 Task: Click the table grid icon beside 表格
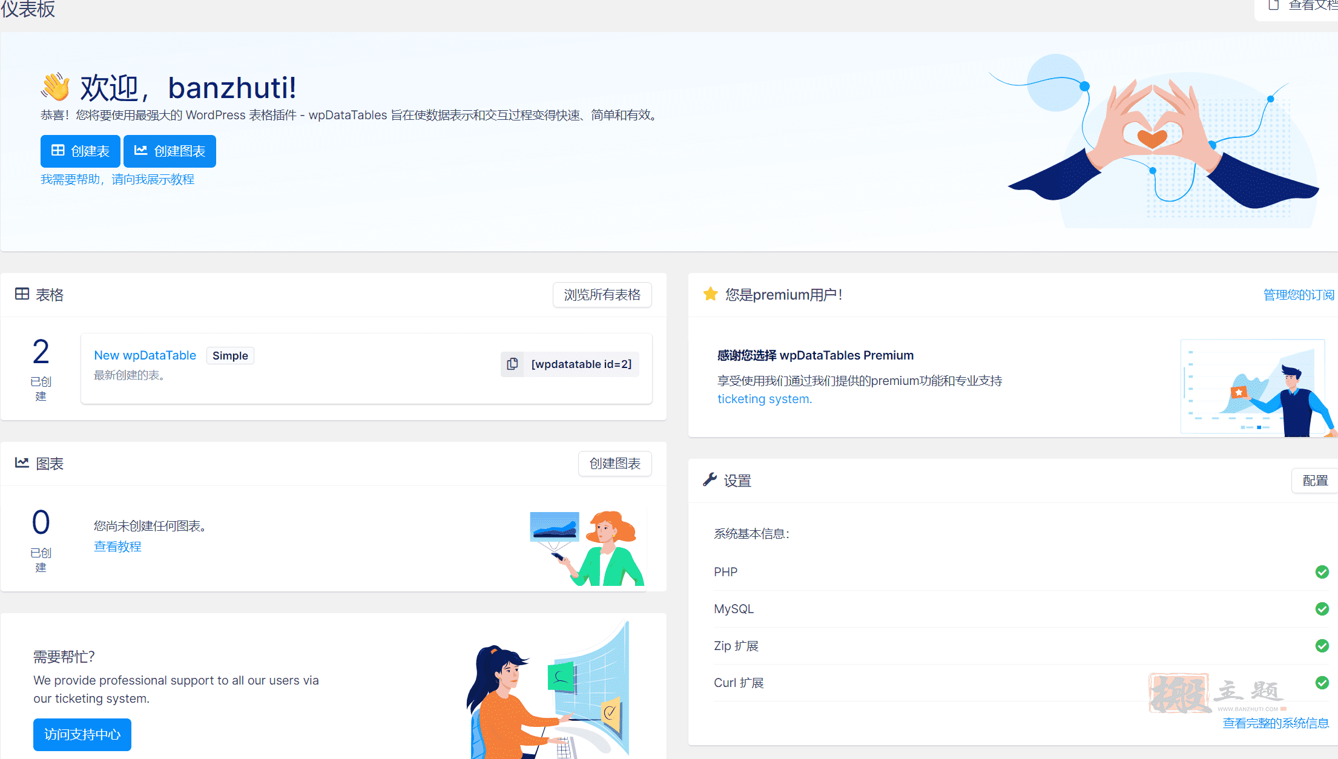pos(22,294)
